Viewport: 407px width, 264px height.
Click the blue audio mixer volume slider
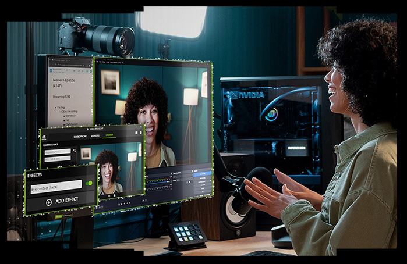tap(158, 183)
